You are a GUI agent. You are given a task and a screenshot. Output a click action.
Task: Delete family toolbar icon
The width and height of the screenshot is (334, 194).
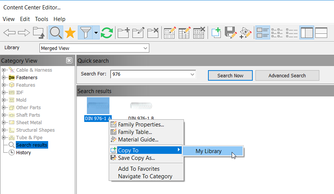pyautogui.click(x=199, y=33)
